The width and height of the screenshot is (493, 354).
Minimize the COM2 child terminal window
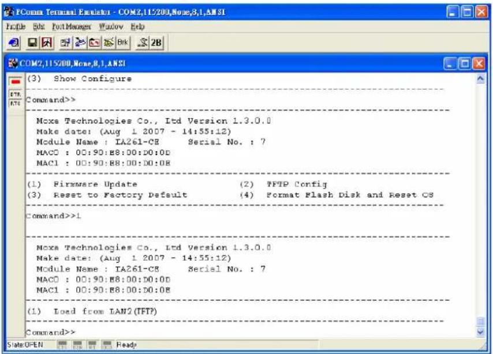[x=450, y=64]
